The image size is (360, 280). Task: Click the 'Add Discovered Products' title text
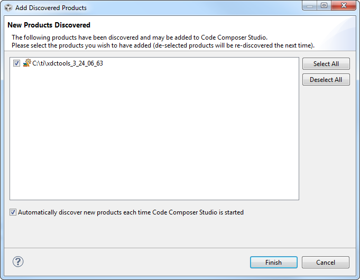click(51, 8)
